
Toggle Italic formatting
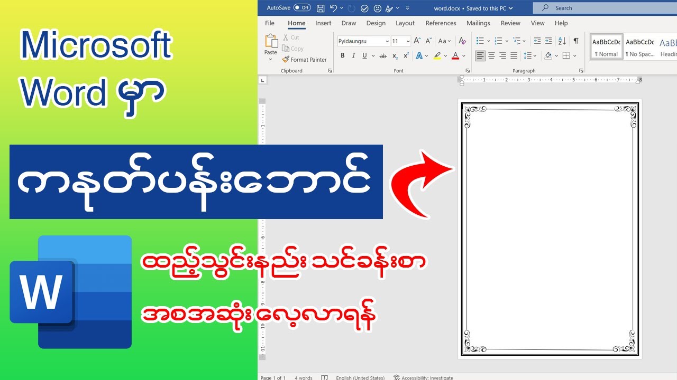[353, 55]
